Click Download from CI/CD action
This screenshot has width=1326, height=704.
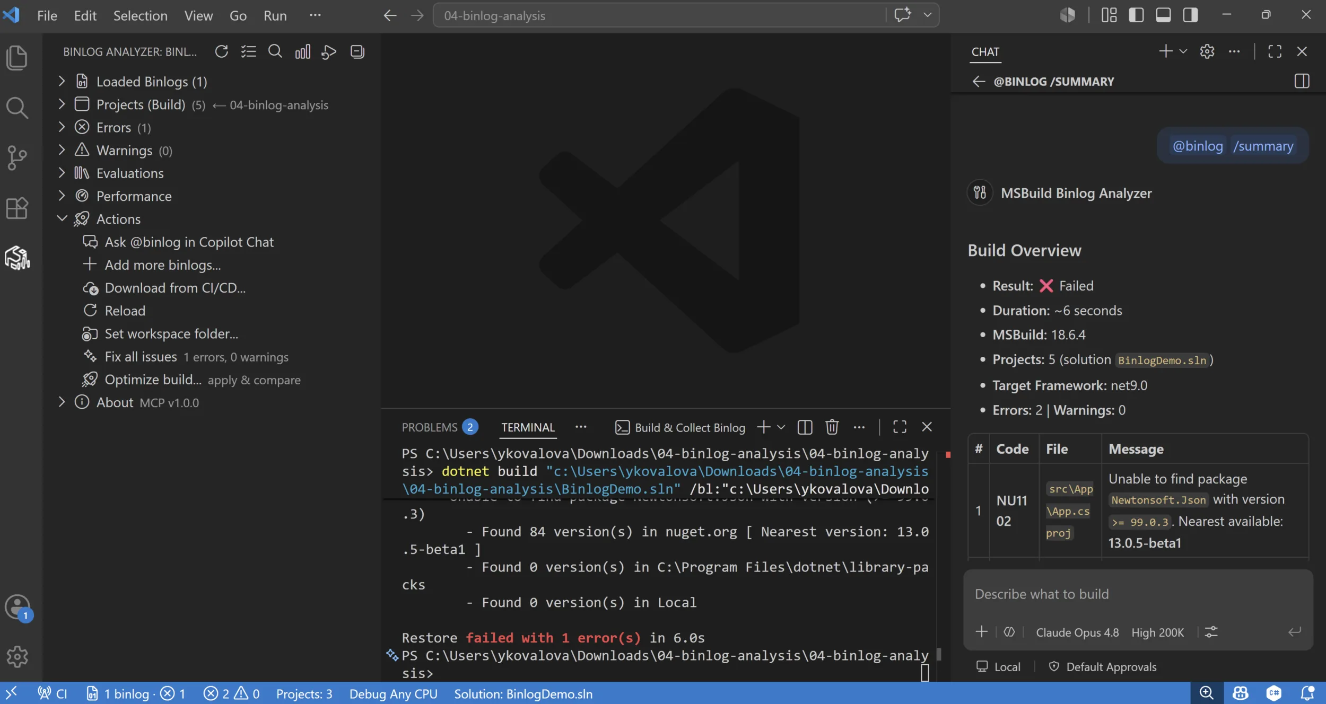click(175, 287)
